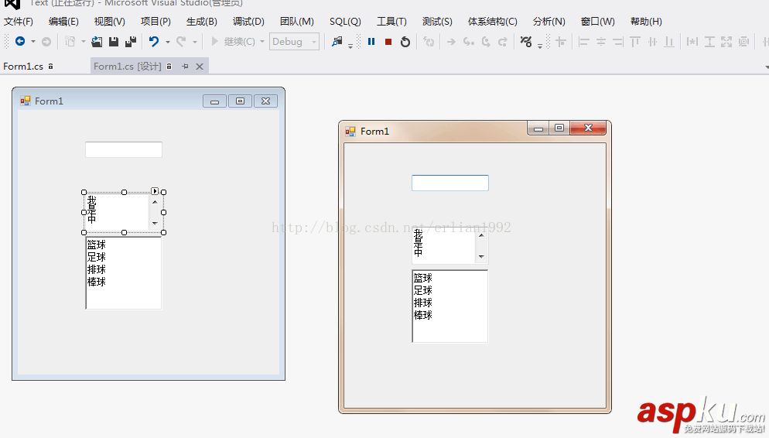Open the document tab list dropdown
This screenshot has width=769, height=438.
[x=766, y=67]
